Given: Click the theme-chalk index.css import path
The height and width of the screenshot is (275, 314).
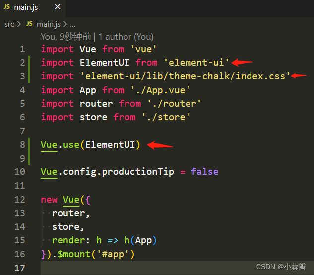Looking at the screenshot, I should (185, 76).
